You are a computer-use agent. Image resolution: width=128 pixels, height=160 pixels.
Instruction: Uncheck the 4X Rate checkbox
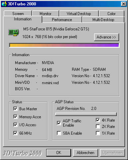click(98, 120)
